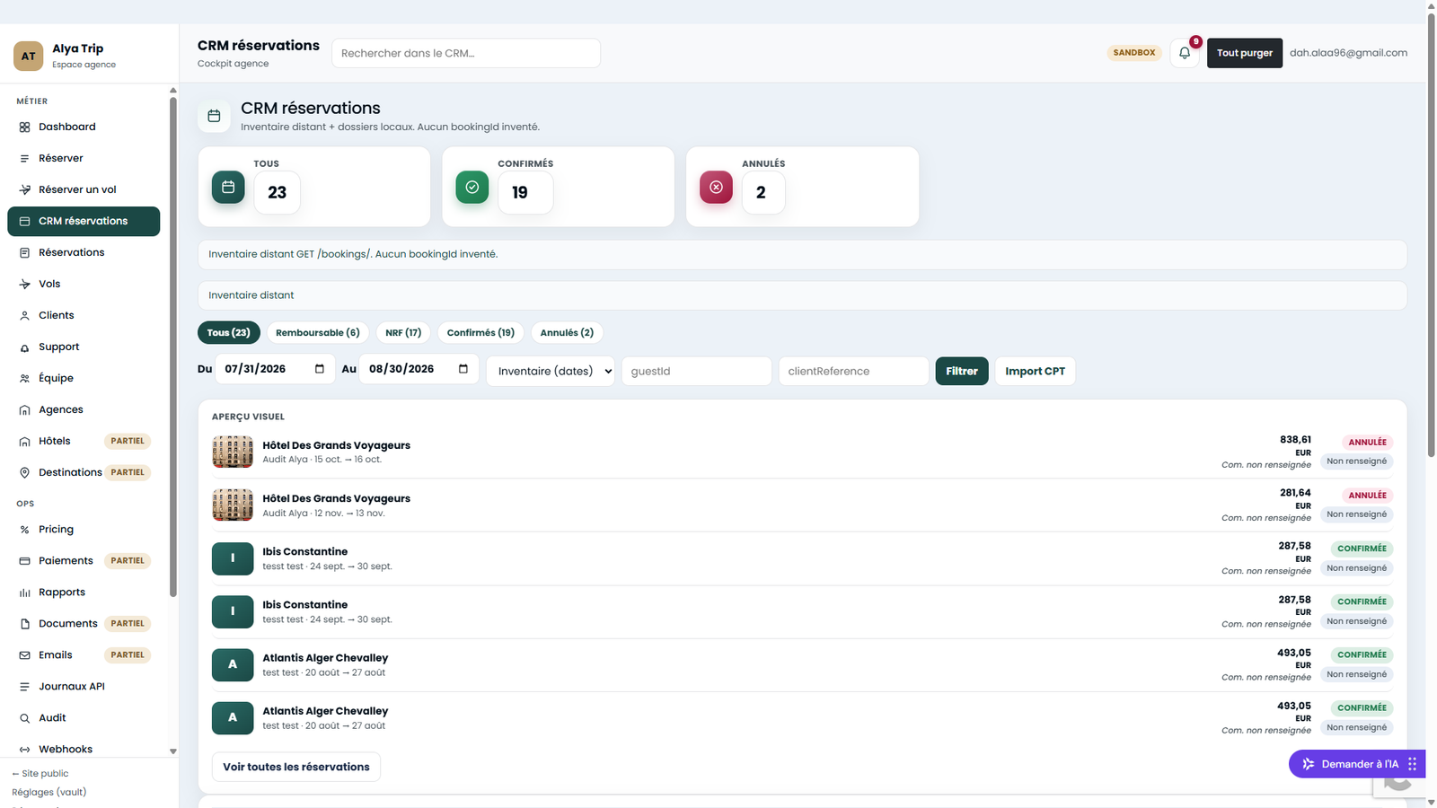
Task: Open the notifications bell icon
Action: [x=1185, y=53]
